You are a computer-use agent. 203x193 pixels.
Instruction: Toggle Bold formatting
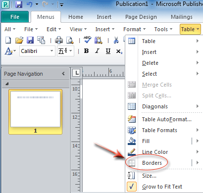pos(86,51)
